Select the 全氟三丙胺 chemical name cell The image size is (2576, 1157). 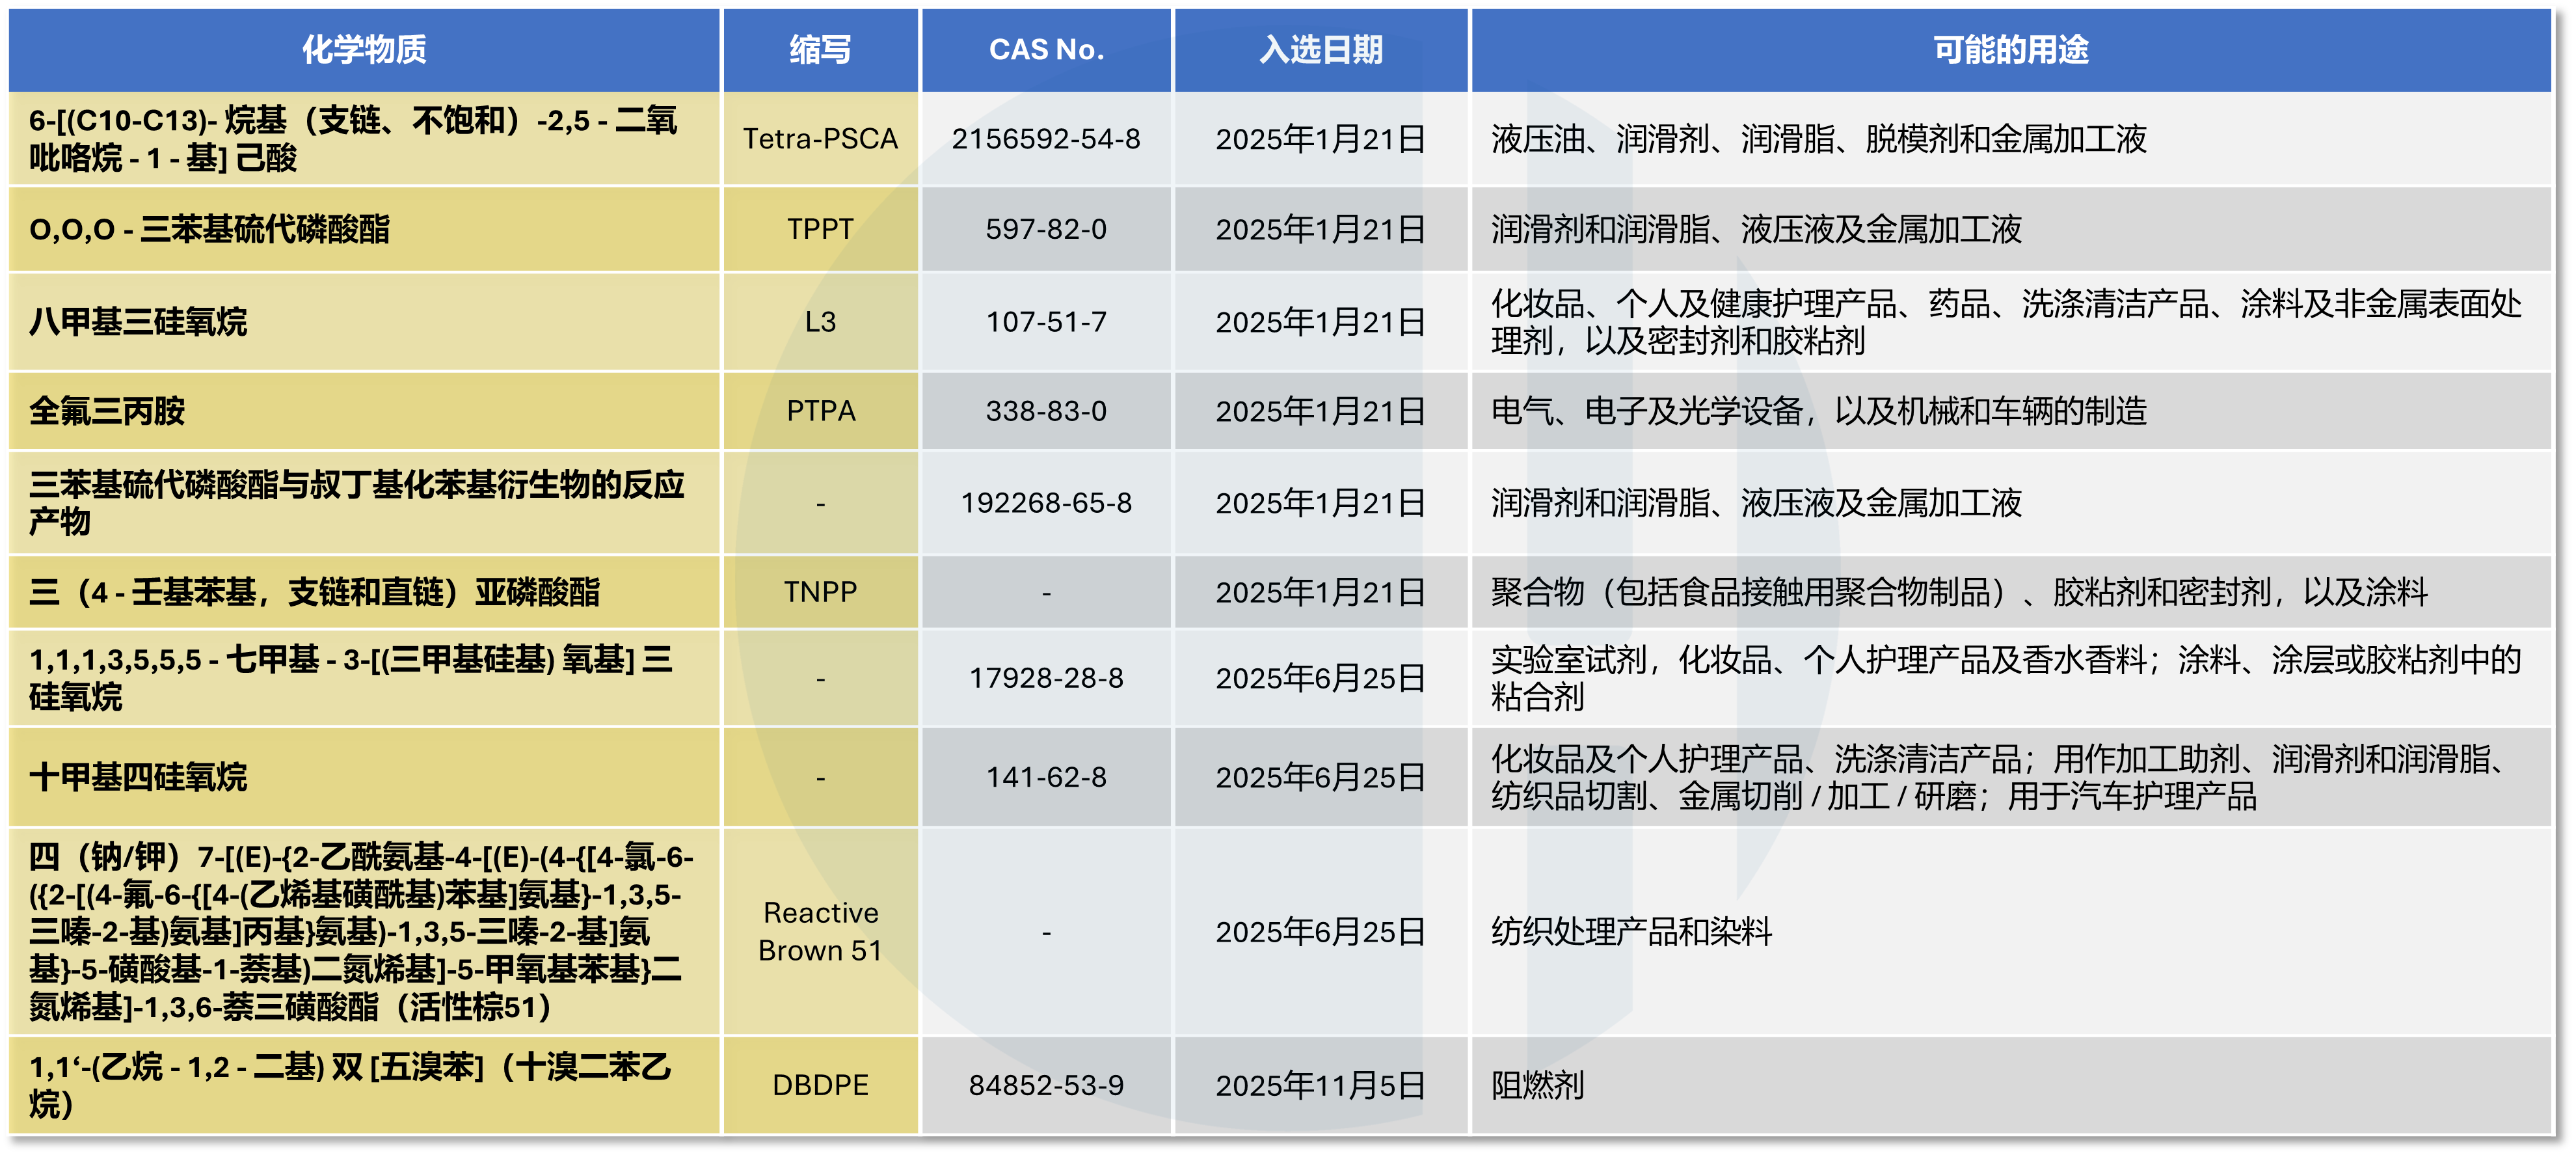tap(107, 411)
